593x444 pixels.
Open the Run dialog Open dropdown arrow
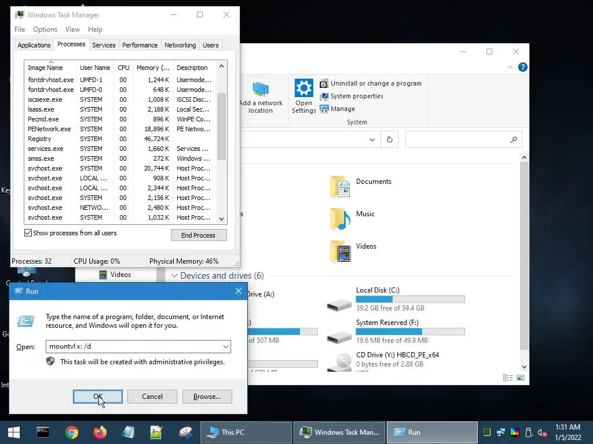[226, 347]
